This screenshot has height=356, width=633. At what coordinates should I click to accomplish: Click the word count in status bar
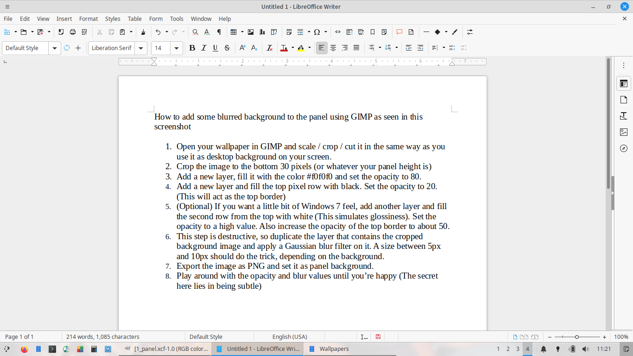(103, 337)
